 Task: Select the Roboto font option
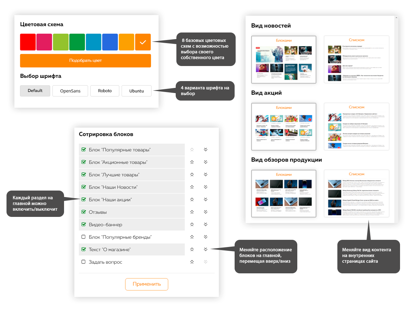click(x=105, y=91)
